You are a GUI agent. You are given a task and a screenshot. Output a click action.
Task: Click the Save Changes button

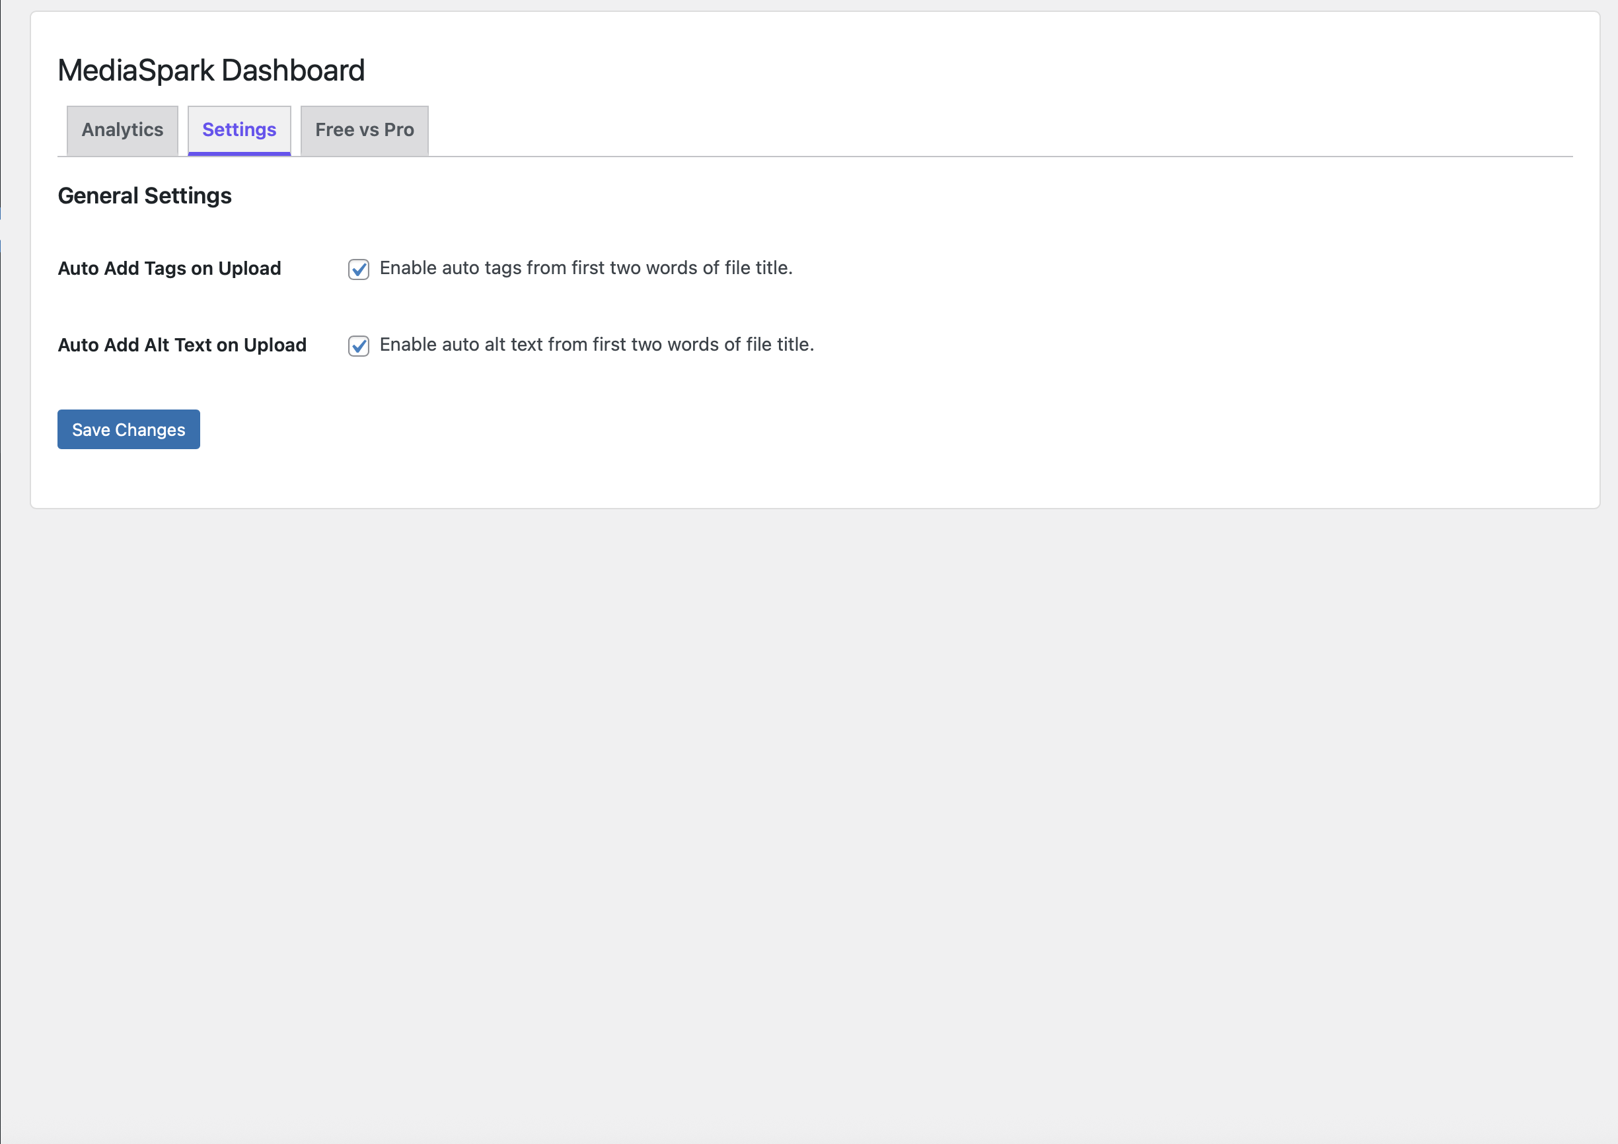128,430
